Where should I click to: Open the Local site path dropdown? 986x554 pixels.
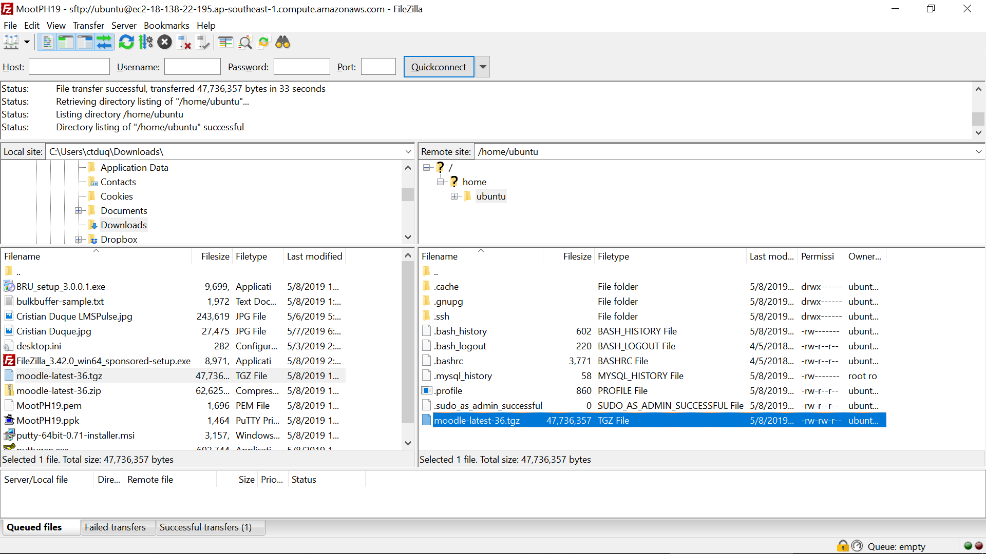click(408, 151)
